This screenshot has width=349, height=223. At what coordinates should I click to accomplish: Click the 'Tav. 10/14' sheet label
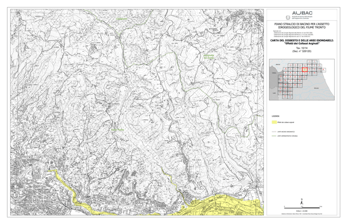[x=302, y=48]
